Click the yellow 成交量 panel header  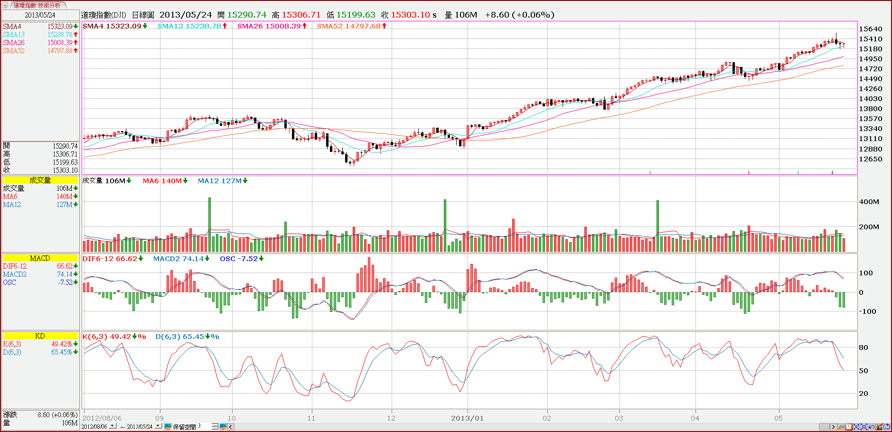pos(40,180)
